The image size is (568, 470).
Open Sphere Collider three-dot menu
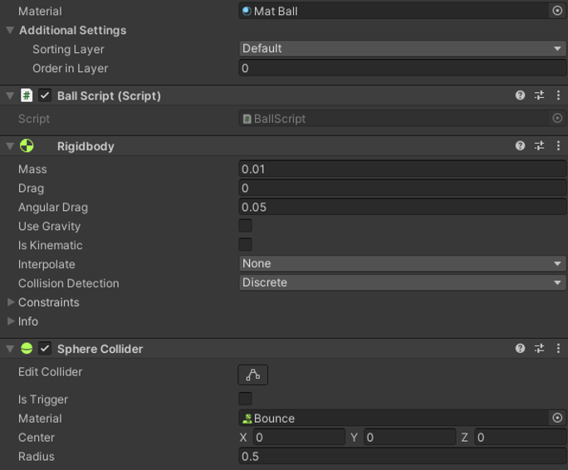[x=558, y=348]
